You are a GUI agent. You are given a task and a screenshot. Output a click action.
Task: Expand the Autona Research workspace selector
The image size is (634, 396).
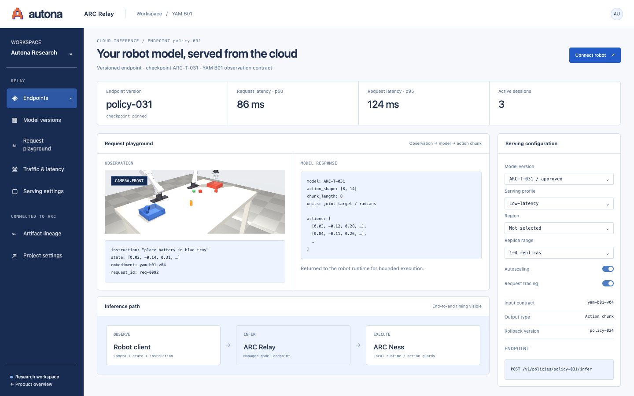[42, 53]
